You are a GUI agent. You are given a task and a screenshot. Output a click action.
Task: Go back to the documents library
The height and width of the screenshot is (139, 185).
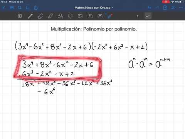click(x=4, y=8)
